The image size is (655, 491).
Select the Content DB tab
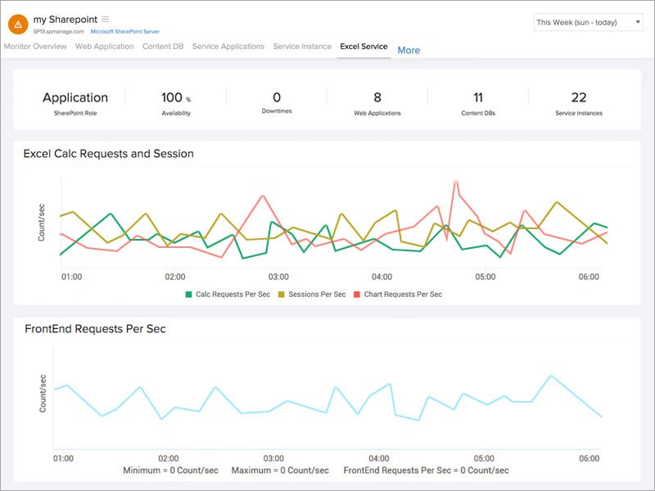(165, 46)
